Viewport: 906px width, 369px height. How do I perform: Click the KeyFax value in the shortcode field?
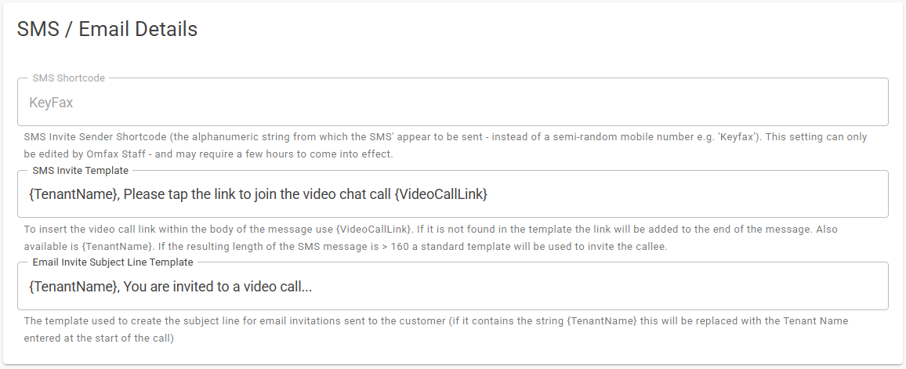coord(51,103)
